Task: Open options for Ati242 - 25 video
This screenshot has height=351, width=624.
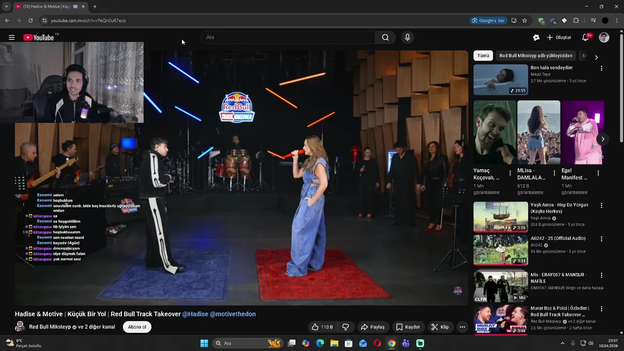Action: click(x=601, y=239)
